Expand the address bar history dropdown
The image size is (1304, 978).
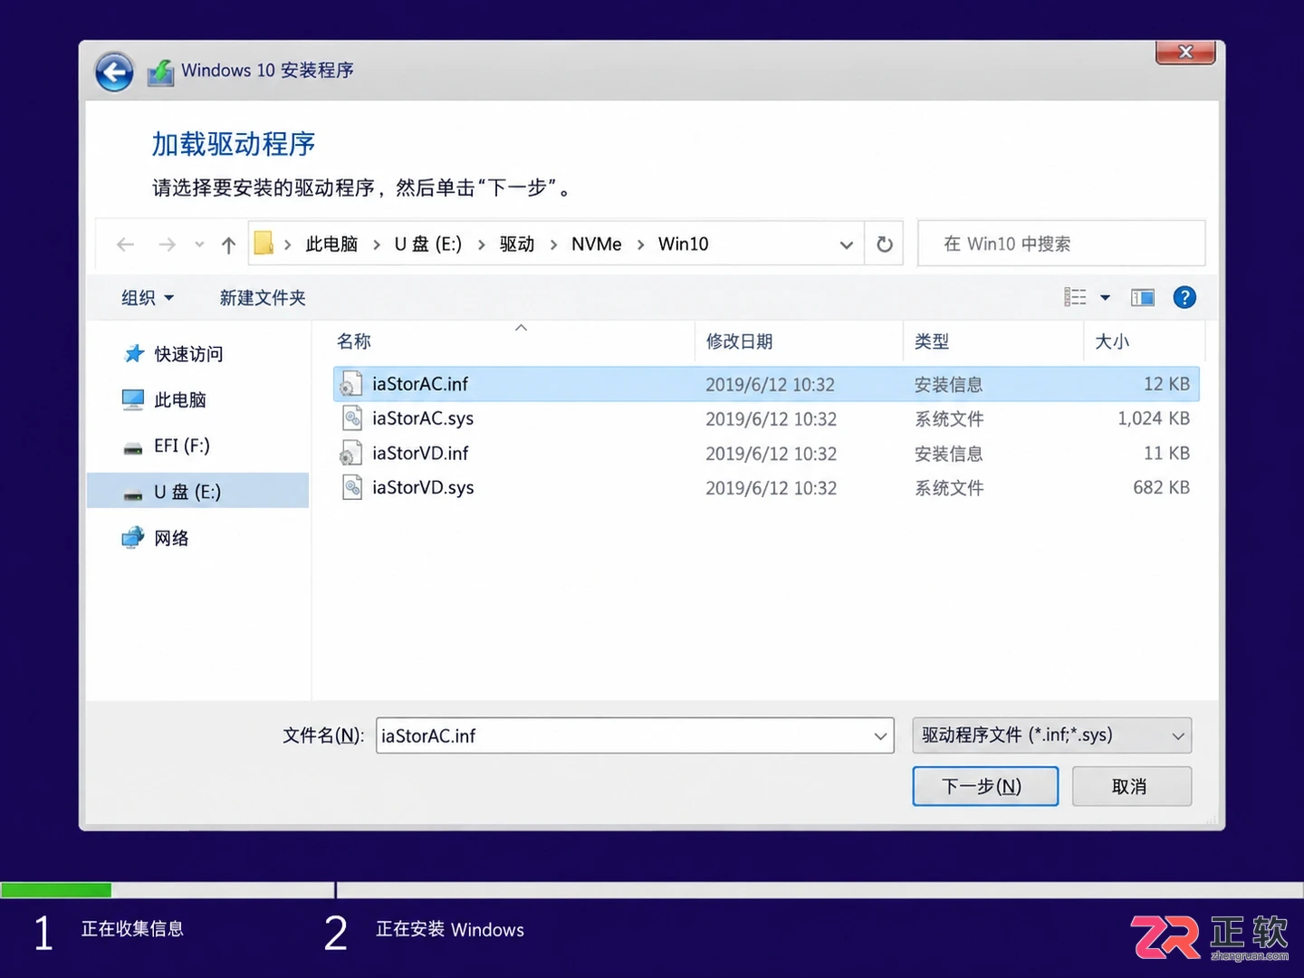(846, 244)
